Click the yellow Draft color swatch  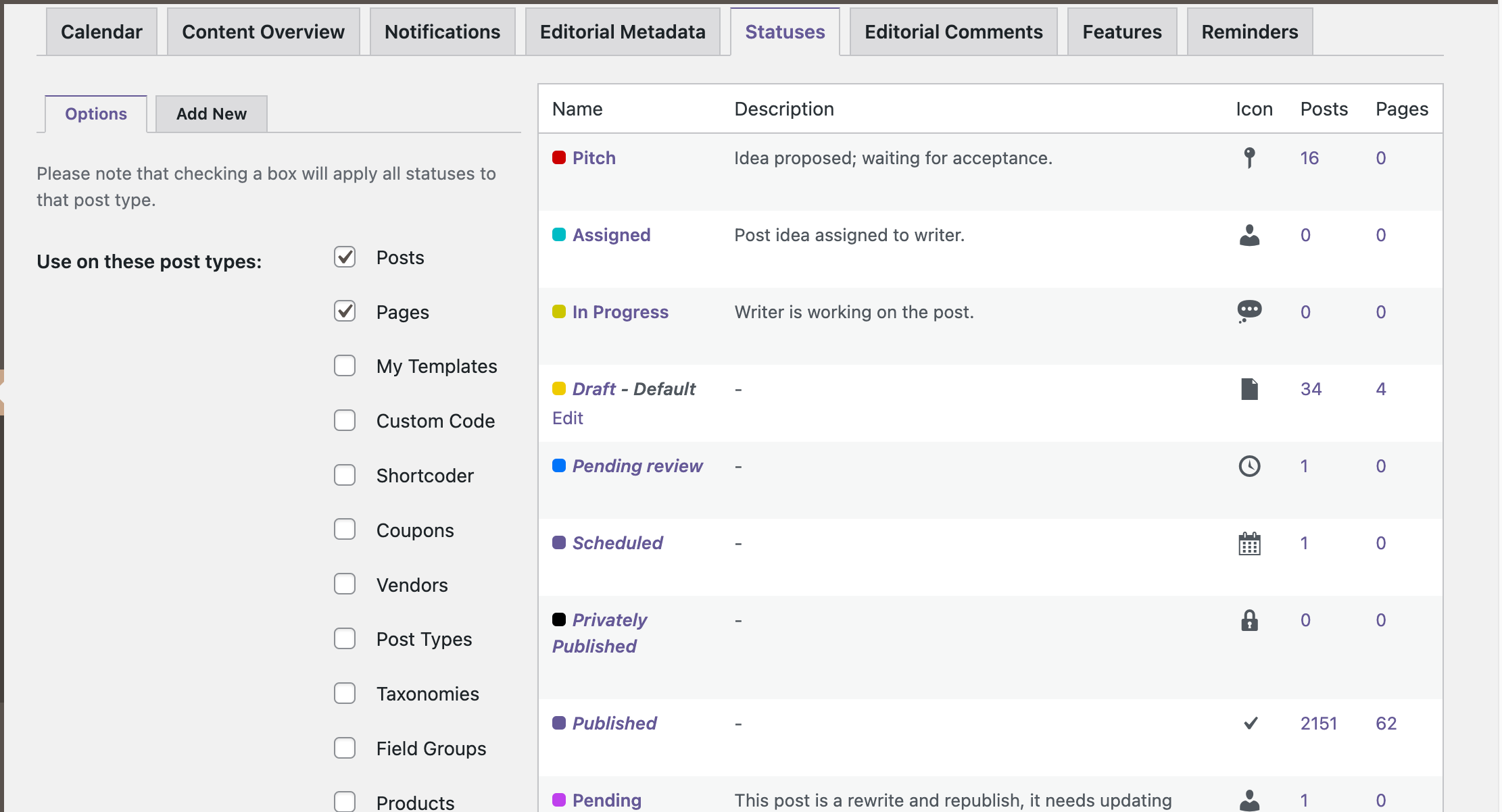(x=558, y=388)
